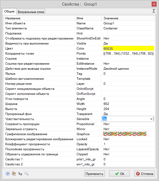Select InstanceMode value Двойной щелчок
Viewport: 159px width, 181px height.
click(x=128, y=69)
